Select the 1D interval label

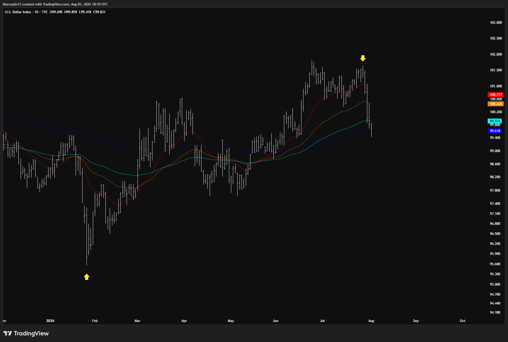pos(36,12)
